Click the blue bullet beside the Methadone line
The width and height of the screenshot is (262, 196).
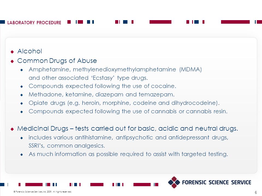[22, 95]
